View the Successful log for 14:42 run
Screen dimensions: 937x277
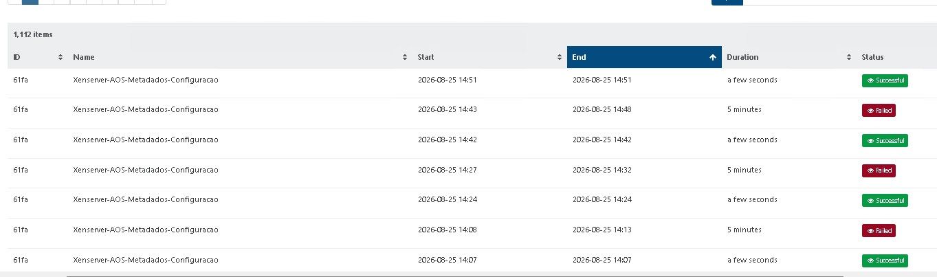click(885, 140)
